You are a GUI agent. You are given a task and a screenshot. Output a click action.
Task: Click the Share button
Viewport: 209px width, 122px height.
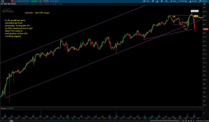click(x=146, y=1)
